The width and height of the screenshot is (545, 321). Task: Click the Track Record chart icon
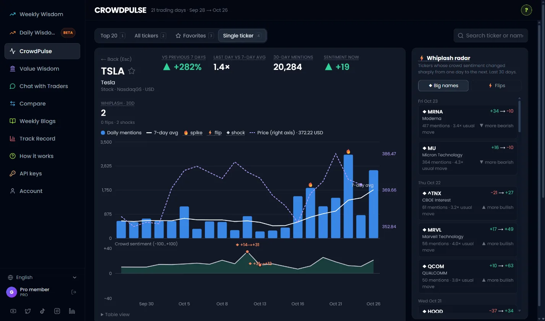[x=13, y=139]
